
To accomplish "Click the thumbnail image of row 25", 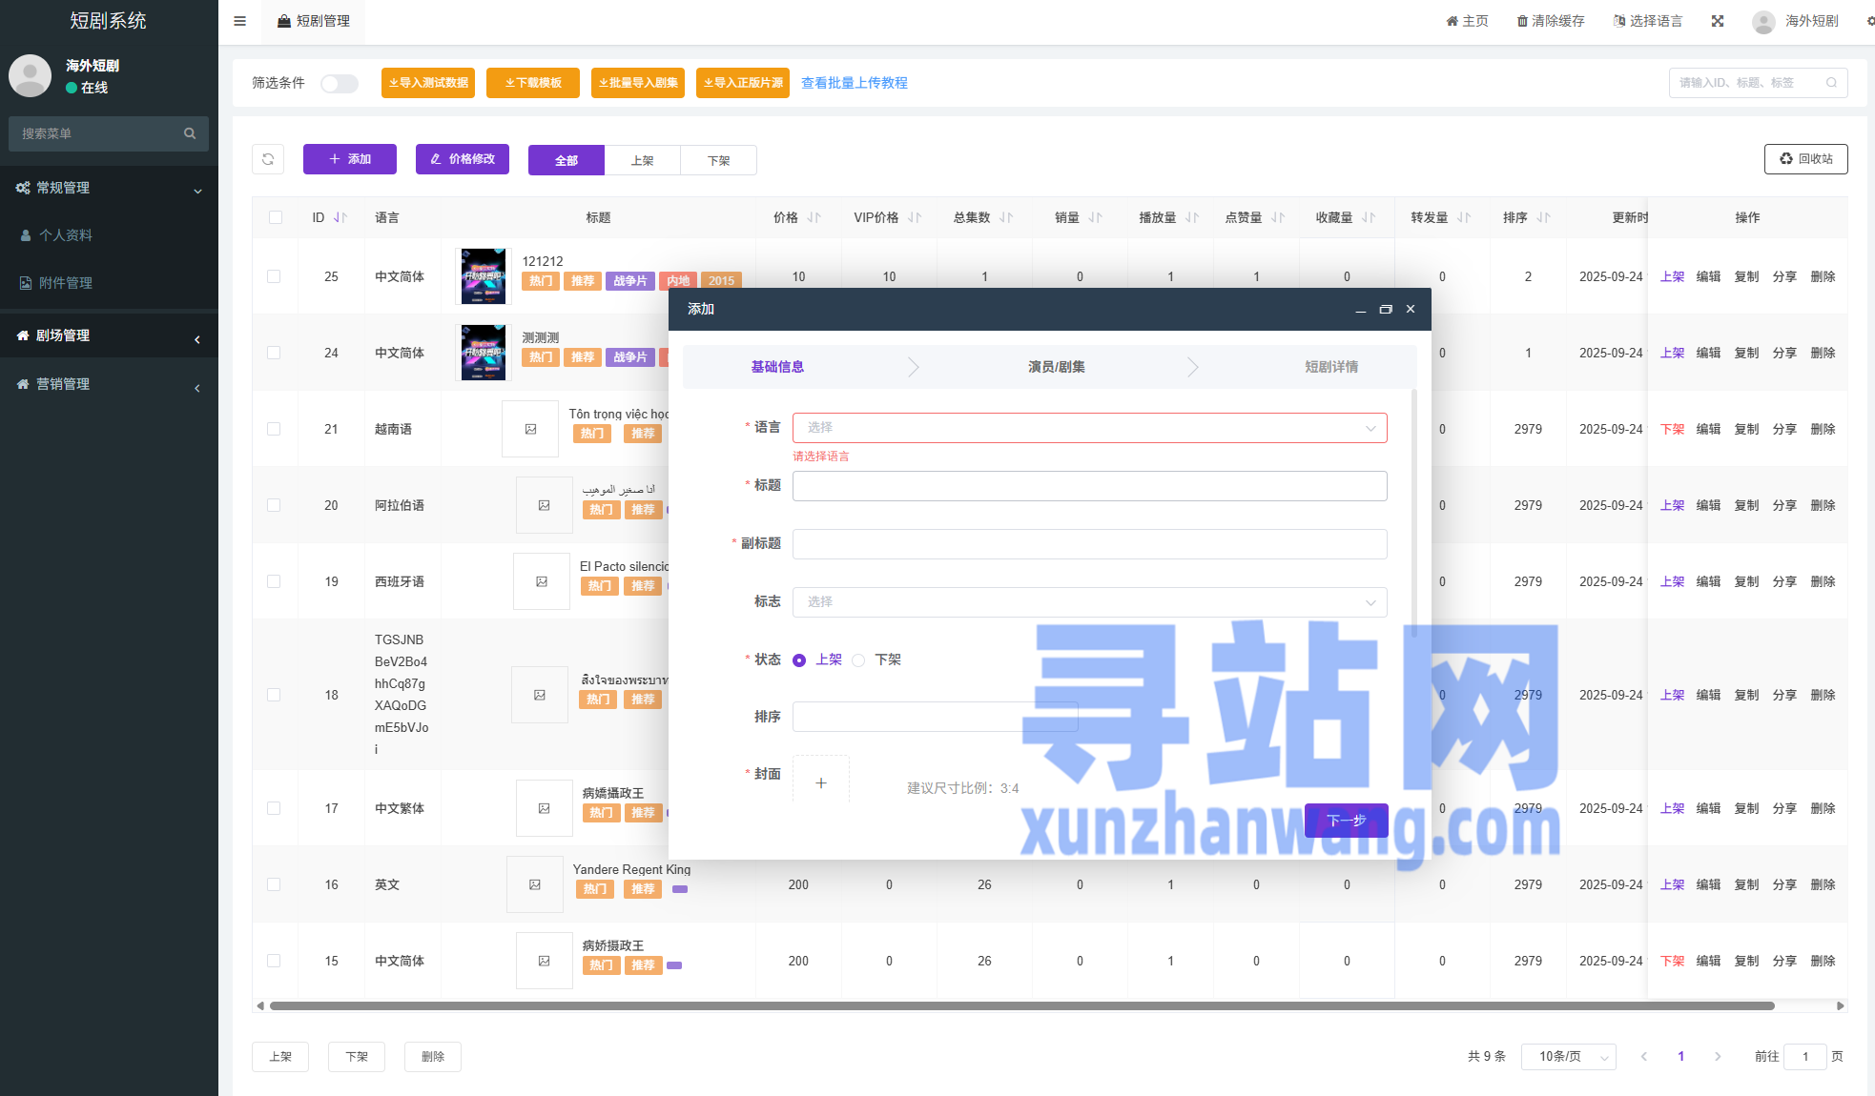I will pos(484,276).
